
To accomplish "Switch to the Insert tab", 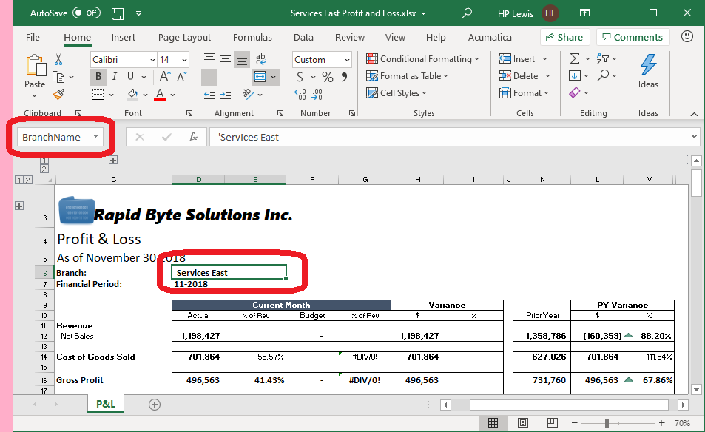I will [124, 37].
